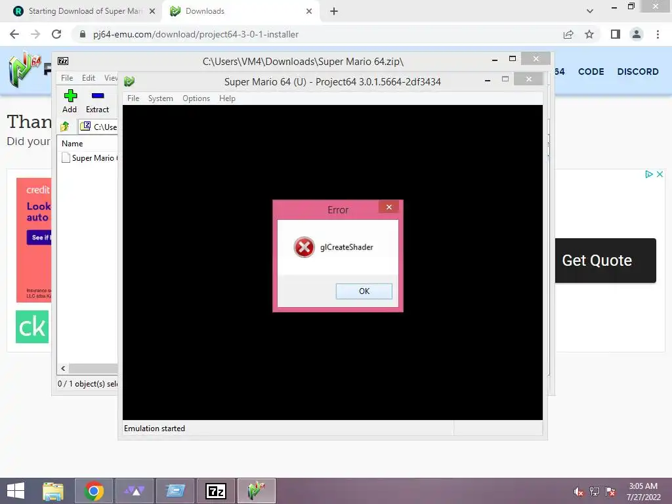Click the tab search dropdown arrow

pyautogui.click(x=590, y=11)
